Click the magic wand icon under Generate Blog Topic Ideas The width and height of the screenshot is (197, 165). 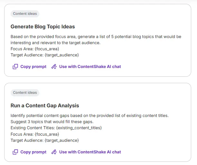pos(54,67)
